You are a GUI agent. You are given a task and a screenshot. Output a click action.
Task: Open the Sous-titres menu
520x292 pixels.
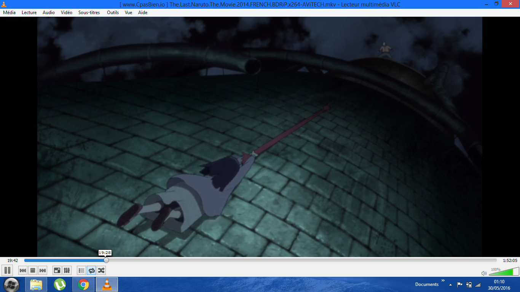click(x=89, y=13)
